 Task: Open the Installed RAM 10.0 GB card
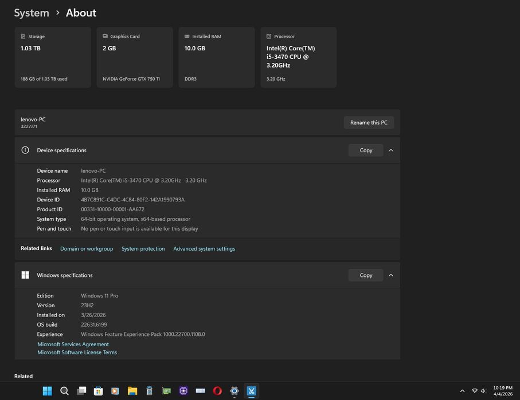217,57
